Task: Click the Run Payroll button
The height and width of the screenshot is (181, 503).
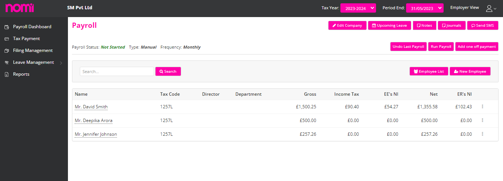Action: pyautogui.click(x=441, y=47)
